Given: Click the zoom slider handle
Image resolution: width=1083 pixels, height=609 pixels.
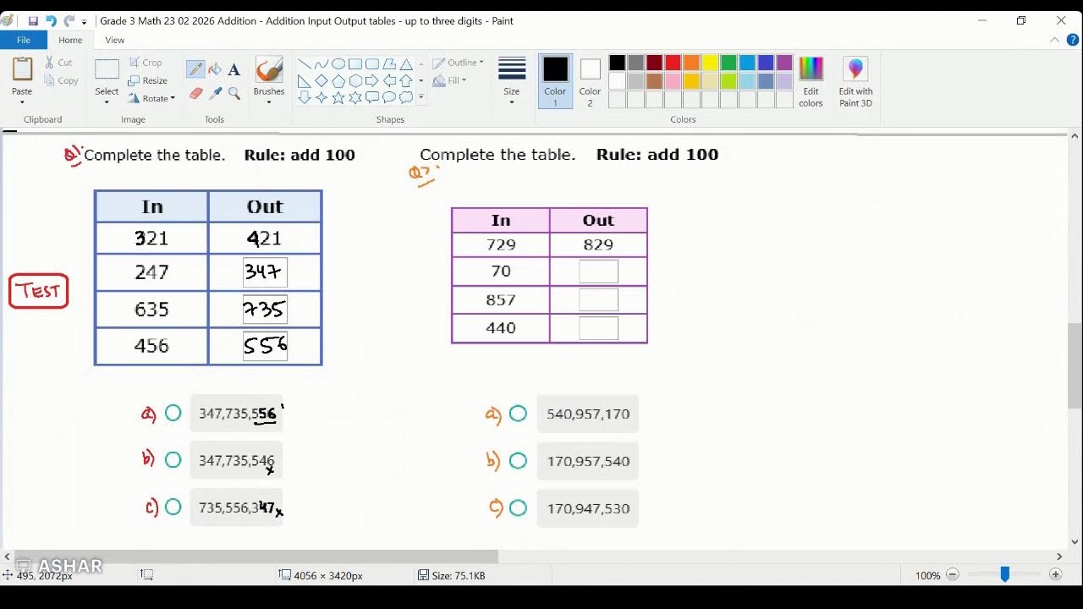Looking at the screenshot, I should click(x=1004, y=575).
